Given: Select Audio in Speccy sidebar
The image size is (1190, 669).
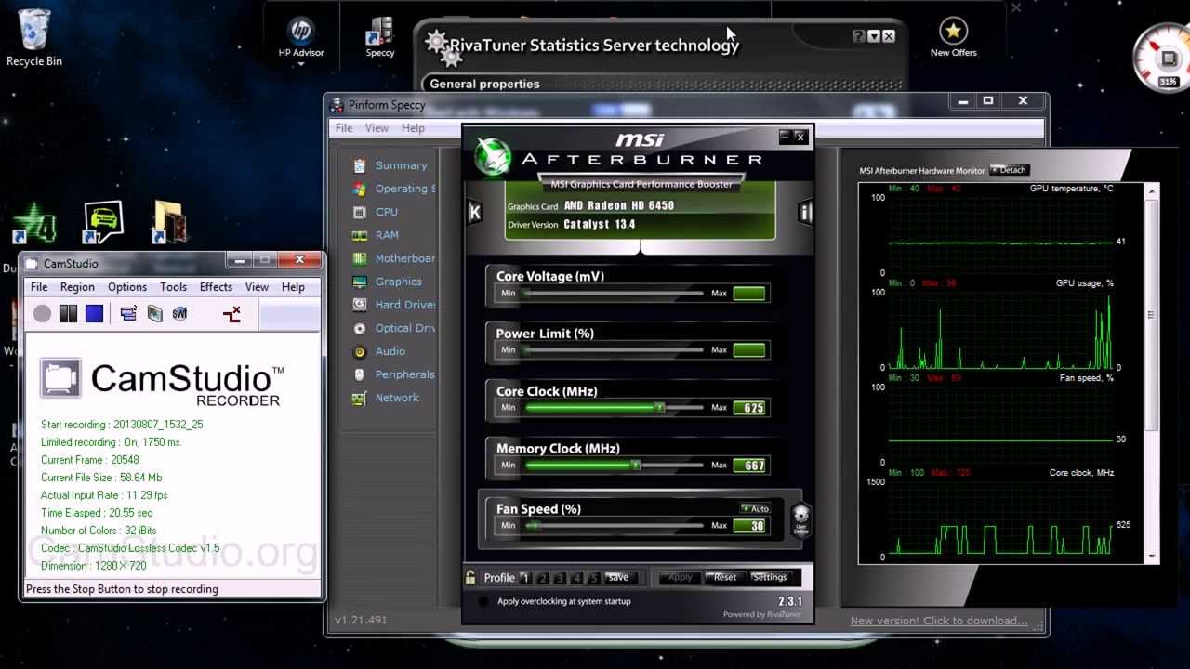Looking at the screenshot, I should pyautogui.click(x=378, y=351).
